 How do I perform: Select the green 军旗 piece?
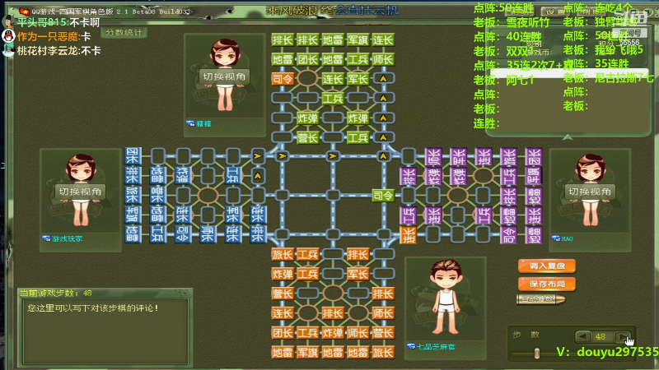[358, 40]
